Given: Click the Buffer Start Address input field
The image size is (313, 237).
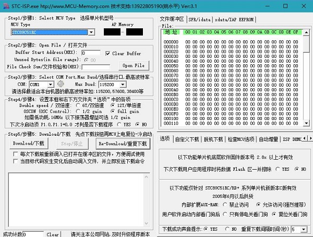Looking at the screenshot, I should (x=90, y=53).
